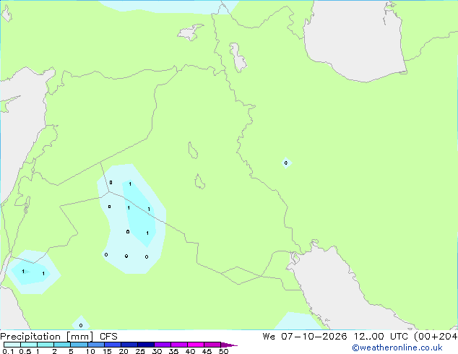
Task: Click the 45 mm legend color swatch
Action: click(212, 345)
